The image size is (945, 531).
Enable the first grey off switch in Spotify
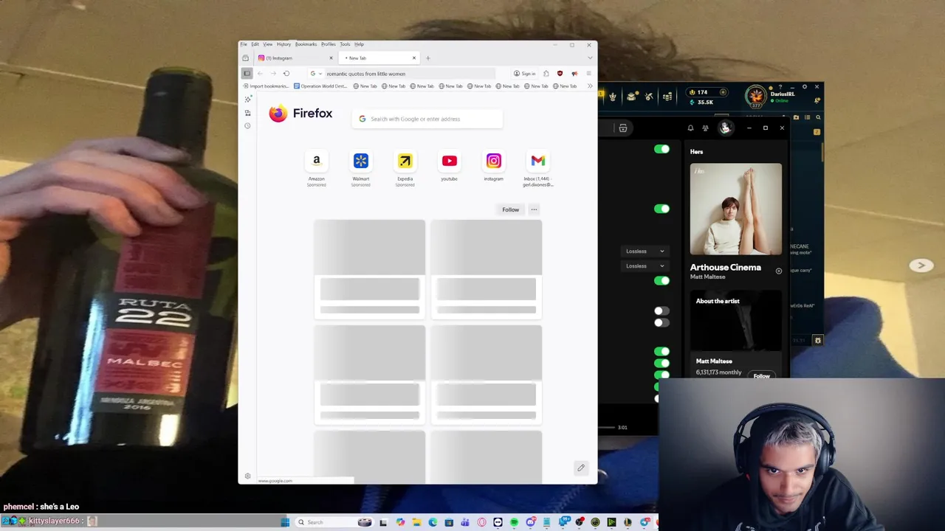click(661, 310)
